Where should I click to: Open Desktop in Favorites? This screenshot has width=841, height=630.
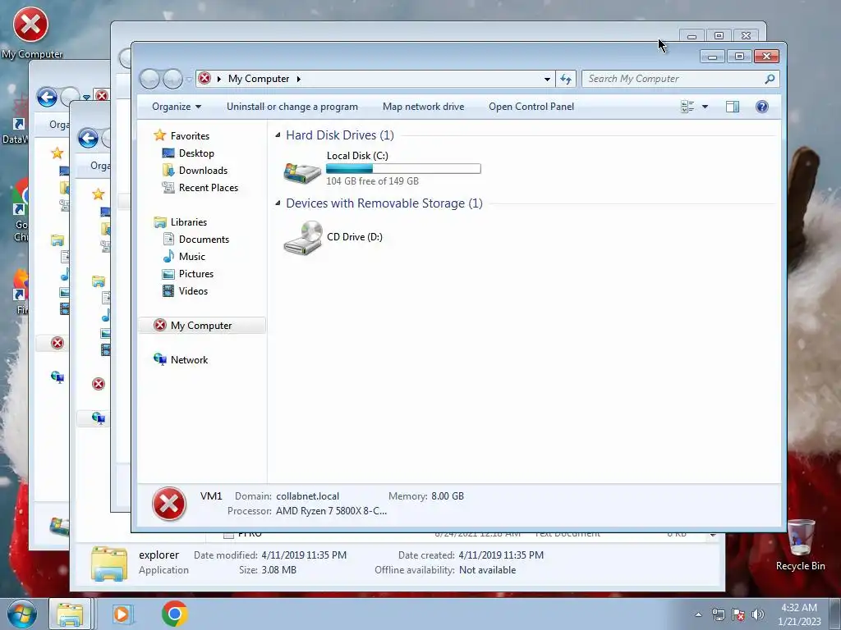196,153
